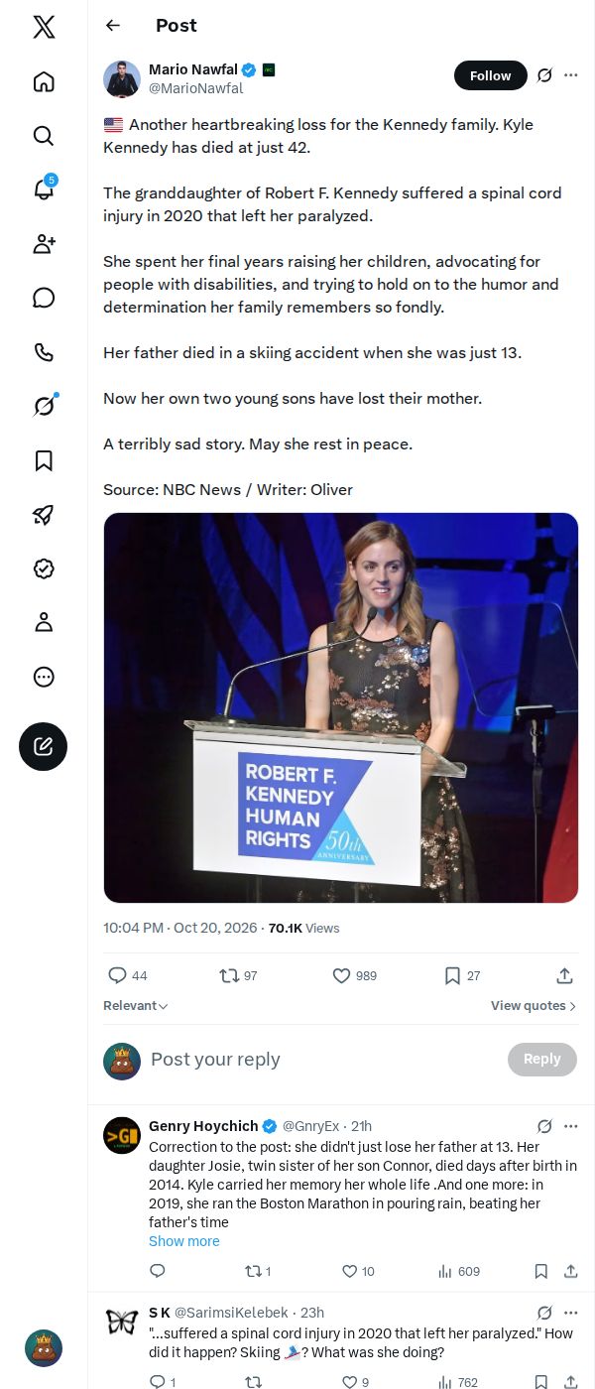Image resolution: width=595 pixels, height=1389 pixels.
Task: Open more options on main post
Action: click(x=571, y=75)
